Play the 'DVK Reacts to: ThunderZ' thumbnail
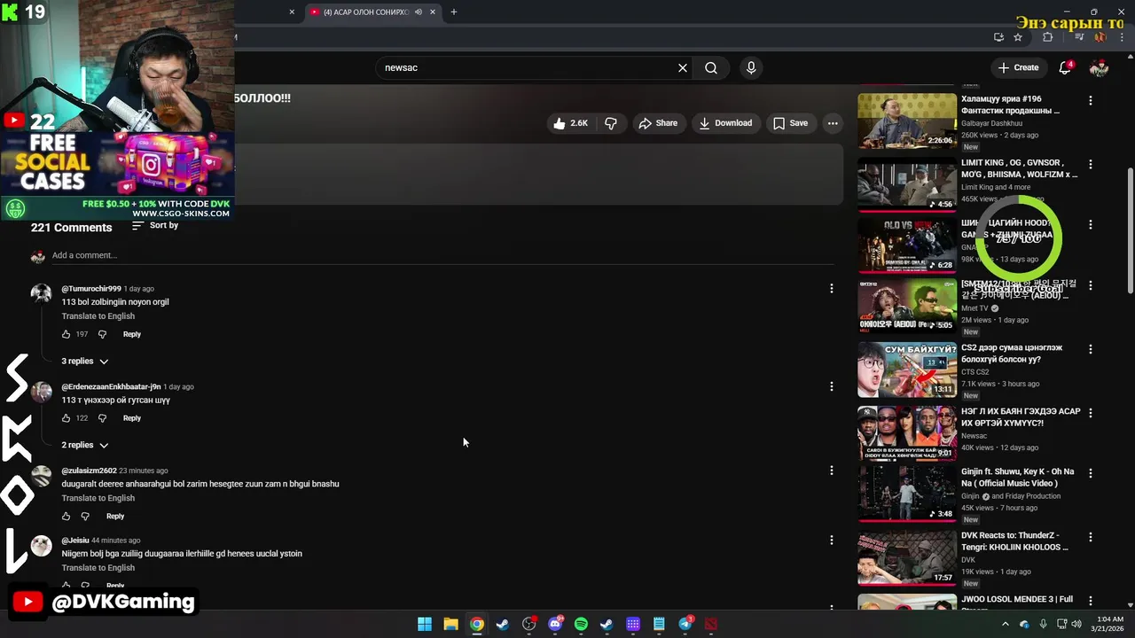Image resolution: width=1135 pixels, height=638 pixels. click(907, 558)
